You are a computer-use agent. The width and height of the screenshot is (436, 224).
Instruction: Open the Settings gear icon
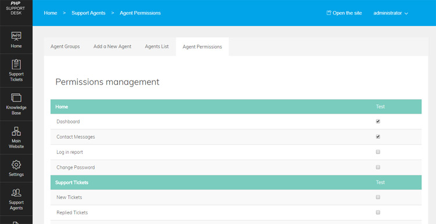point(16,165)
